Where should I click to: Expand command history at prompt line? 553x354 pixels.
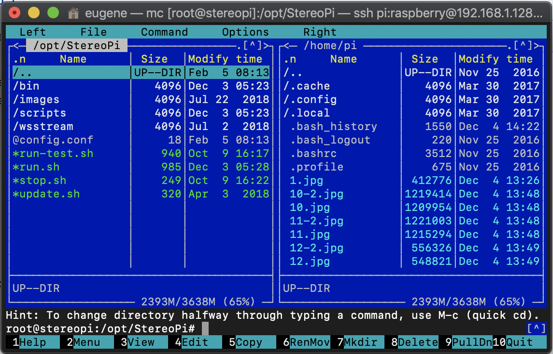coord(536,329)
